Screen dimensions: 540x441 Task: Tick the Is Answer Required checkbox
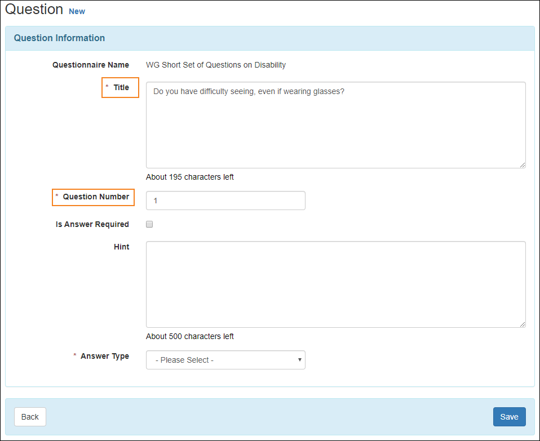[149, 224]
